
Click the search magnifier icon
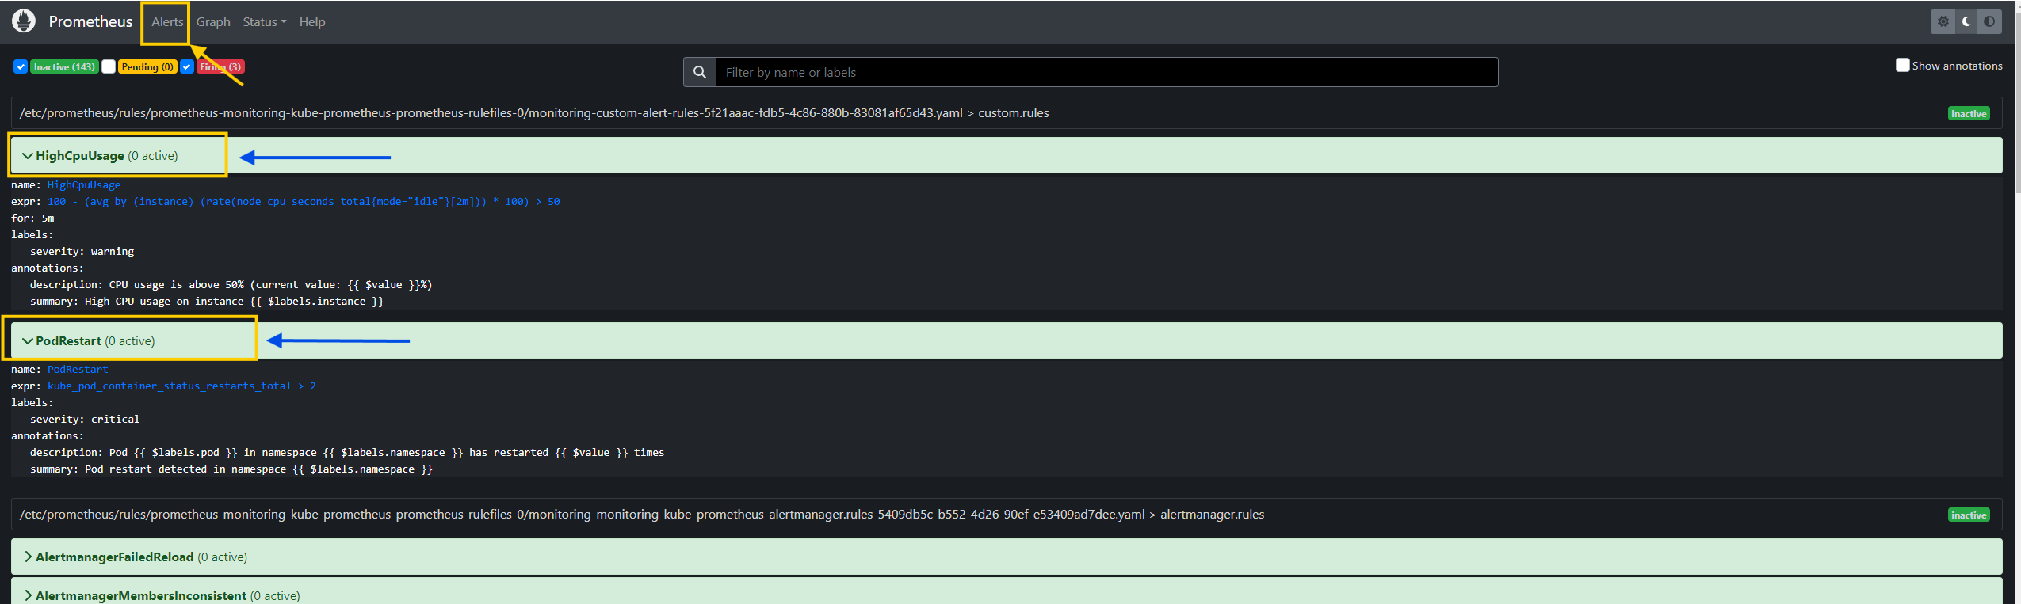click(700, 72)
